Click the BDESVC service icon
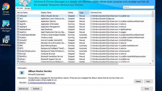Image resolution: width=162 pixels, height=91 pixels. point(18,43)
